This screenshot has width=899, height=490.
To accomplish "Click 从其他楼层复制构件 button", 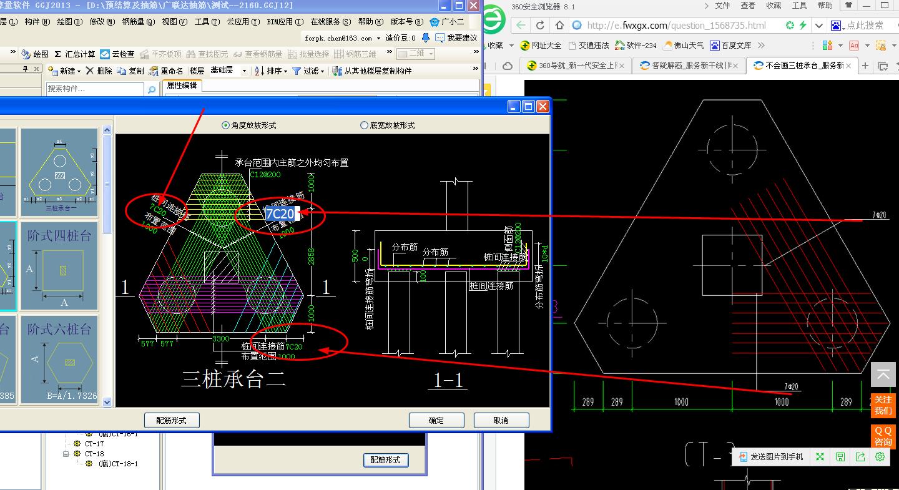I will pyautogui.click(x=372, y=71).
